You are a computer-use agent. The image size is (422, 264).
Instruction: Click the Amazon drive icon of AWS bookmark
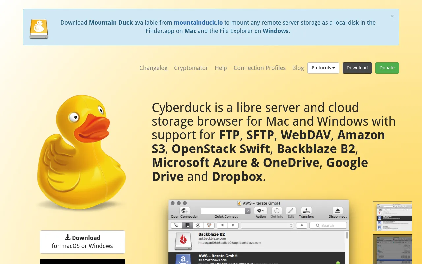pos(183,259)
